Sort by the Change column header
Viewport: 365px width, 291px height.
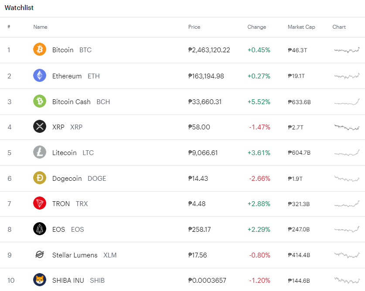[x=256, y=27]
